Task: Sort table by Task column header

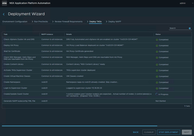Action: [6, 34]
